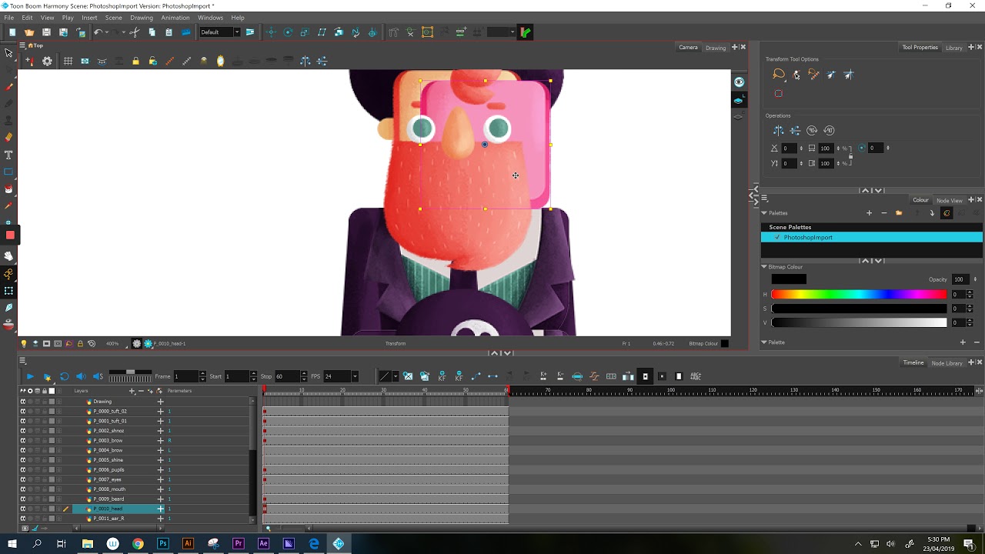Image resolution: width=985 pixels, height=554 pixels.
Task: Toggle visibility of P_0006_pupils layer
Action: pos(23,469)
